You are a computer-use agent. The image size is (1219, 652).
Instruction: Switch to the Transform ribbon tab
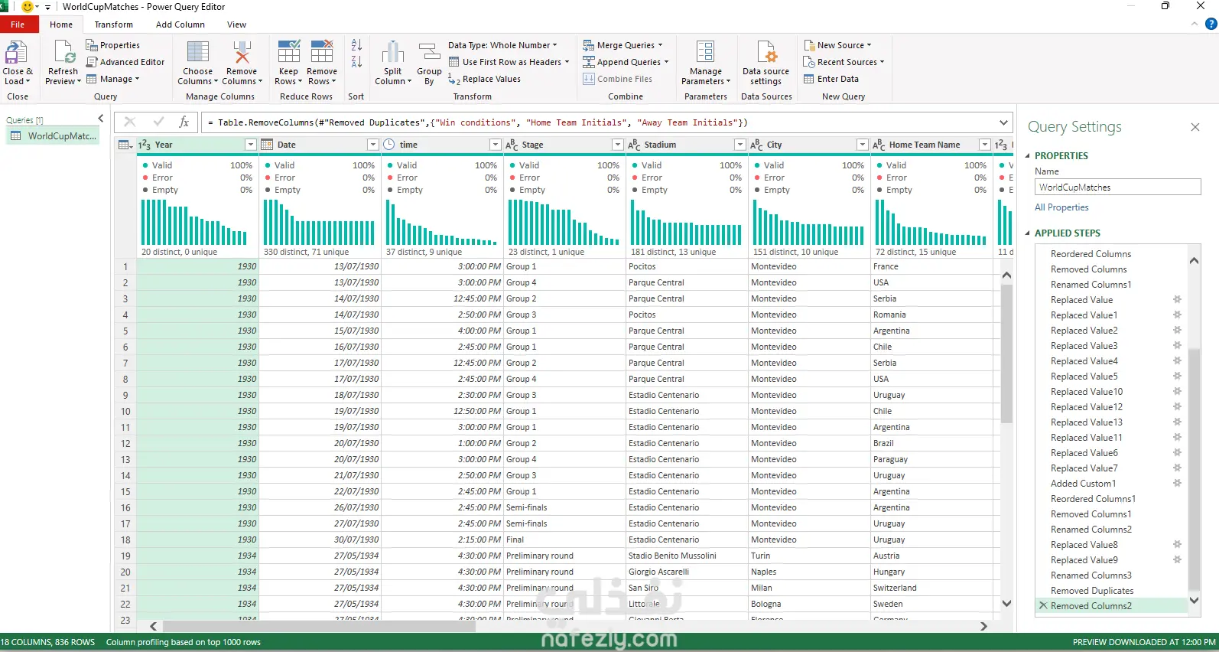point(113,24)
